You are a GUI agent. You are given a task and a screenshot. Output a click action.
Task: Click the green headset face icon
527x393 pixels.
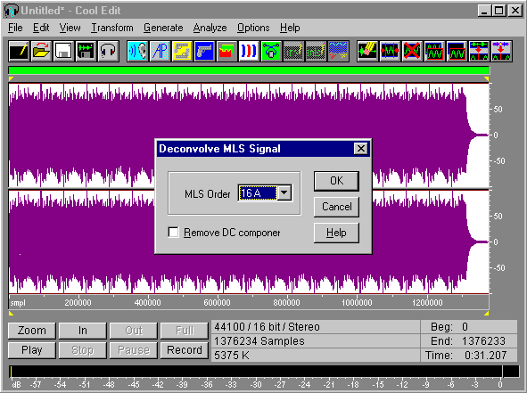(x=271, y=52)
